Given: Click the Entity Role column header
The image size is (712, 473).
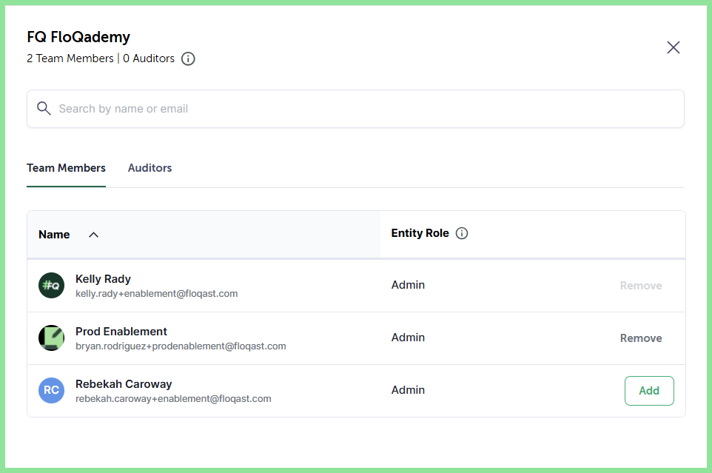Looking at the screenshot, I should [x=420, y=233].
